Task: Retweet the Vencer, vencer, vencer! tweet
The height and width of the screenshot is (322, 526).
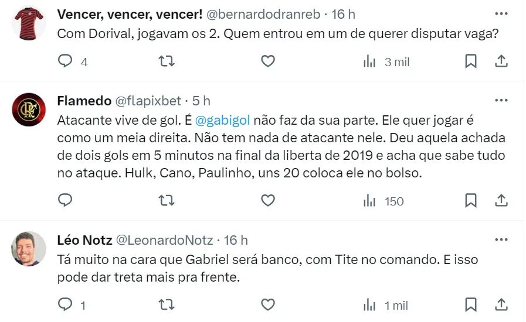Action: point(167,61)
